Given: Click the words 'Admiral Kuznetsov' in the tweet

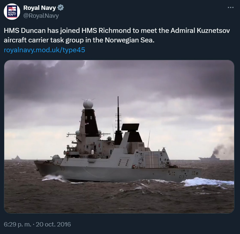Looking at the screenshot, I should click(x=200, y=31).
